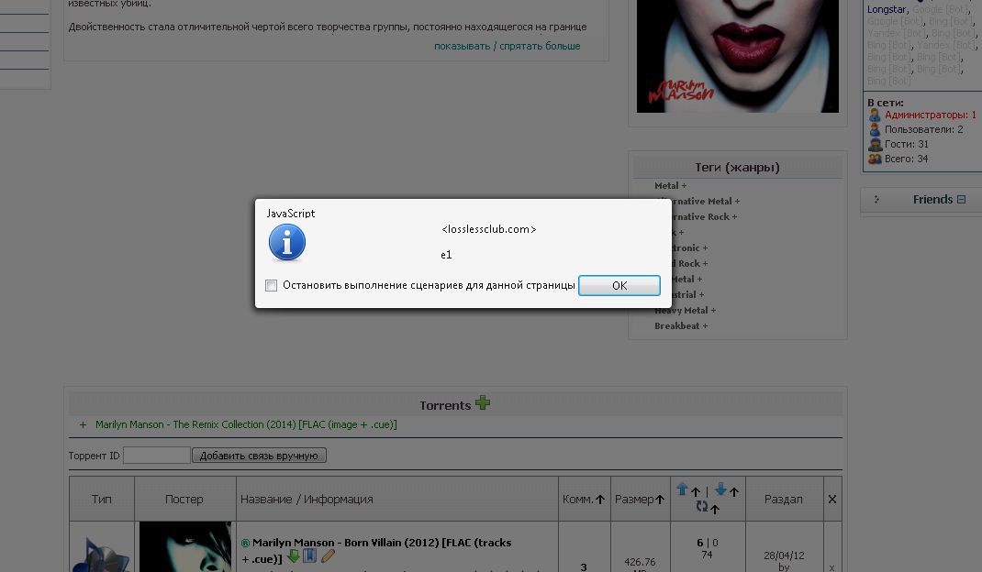Click the Friends block title
This screenshot has width=982, height=572.
pyautogui.click(x=932, y=200)
